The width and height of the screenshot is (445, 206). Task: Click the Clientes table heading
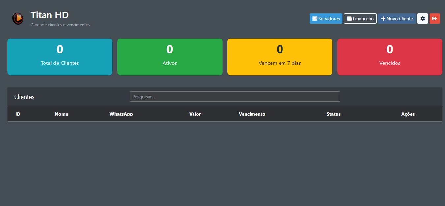[24, 97]
